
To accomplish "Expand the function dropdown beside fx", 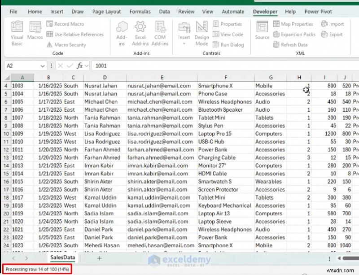I will pos(87,66).
